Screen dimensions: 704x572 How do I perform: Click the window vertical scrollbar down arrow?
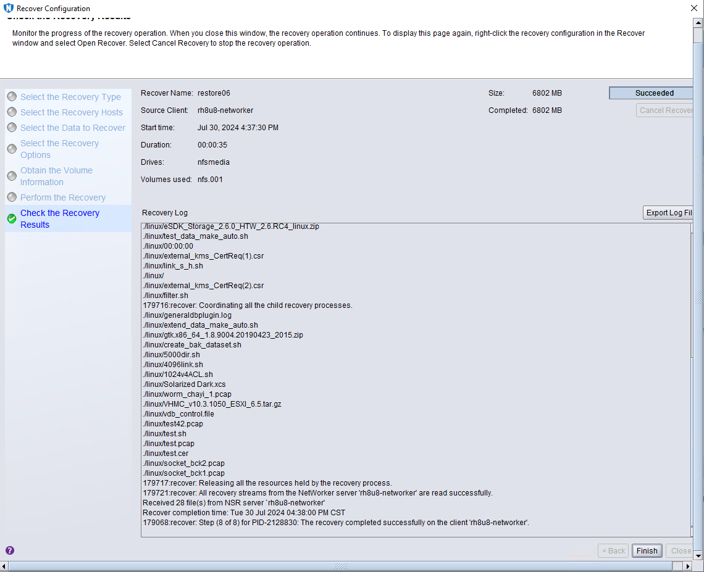coord(698,555)
